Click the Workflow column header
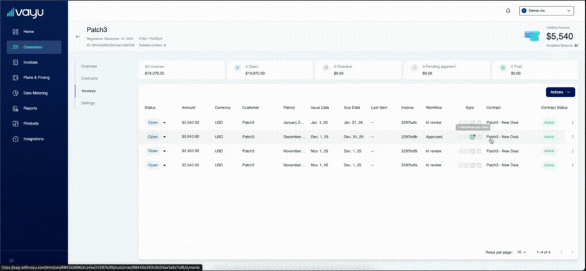 pos(433,108)
